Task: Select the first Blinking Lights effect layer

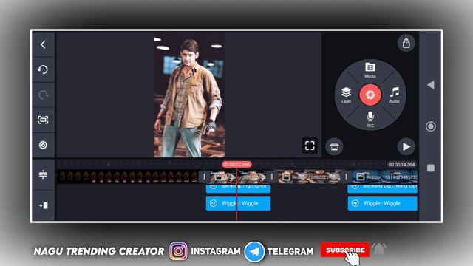Action: [x=238, y=188]
